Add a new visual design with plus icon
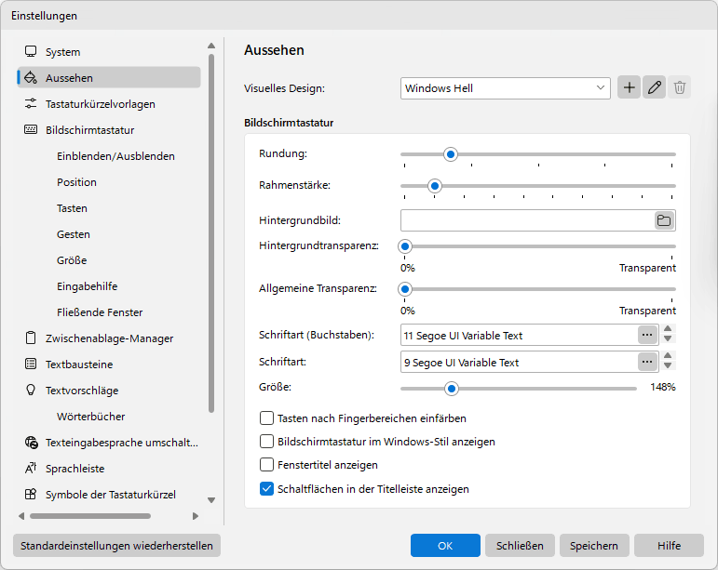The height and width of the screenshot is (570, 718). 629,87
